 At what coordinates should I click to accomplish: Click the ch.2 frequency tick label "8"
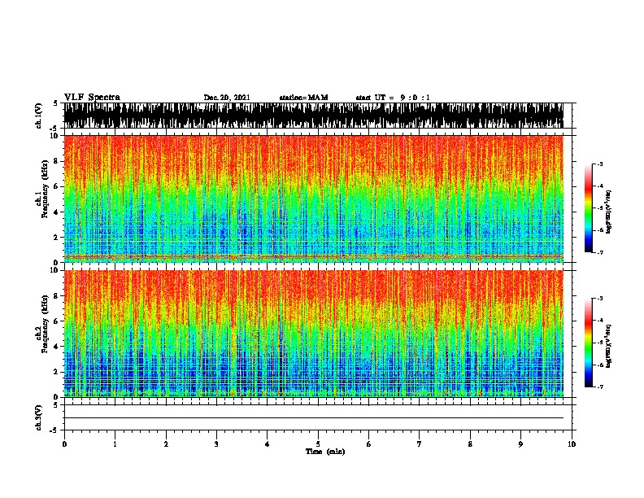pyautogui.click(x=57, y=296)
